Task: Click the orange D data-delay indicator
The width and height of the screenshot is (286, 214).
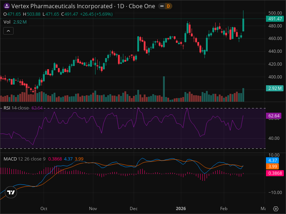Action: click(168, 6)
